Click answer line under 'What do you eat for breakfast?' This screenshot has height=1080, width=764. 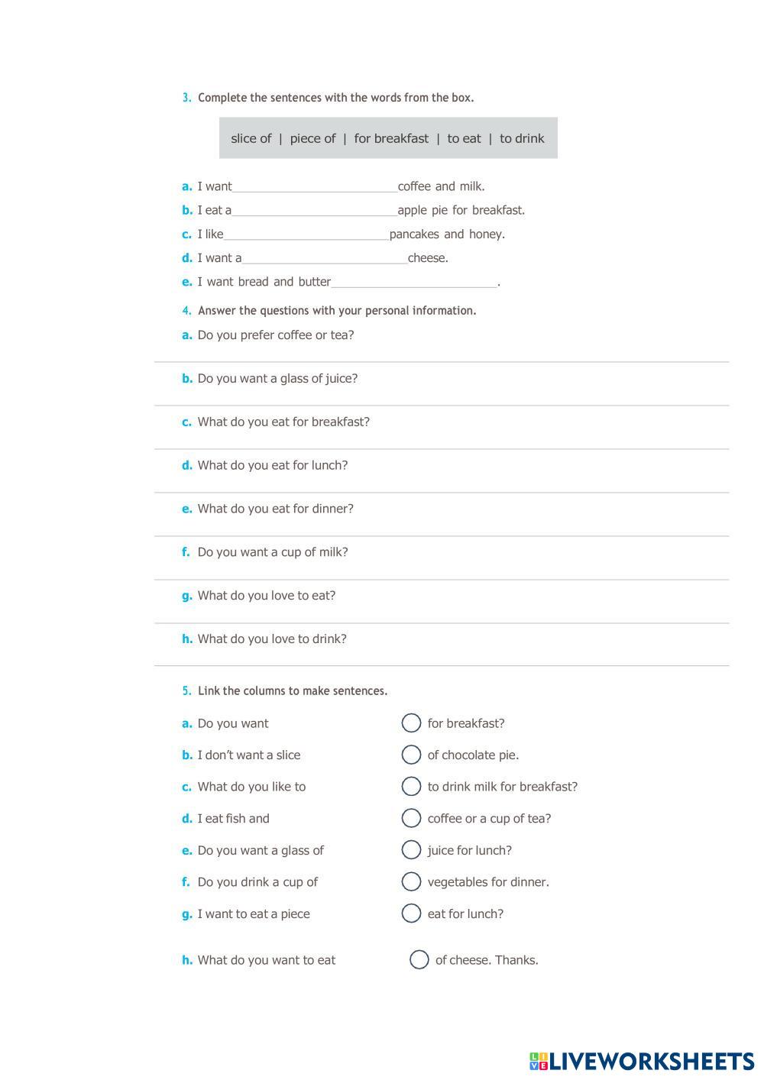click(x=442, y=441)
